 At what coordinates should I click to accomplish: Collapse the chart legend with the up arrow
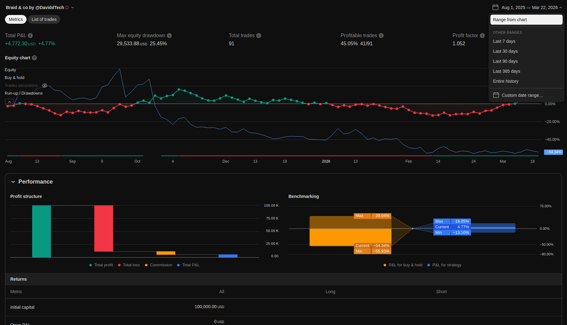[9, 102]
